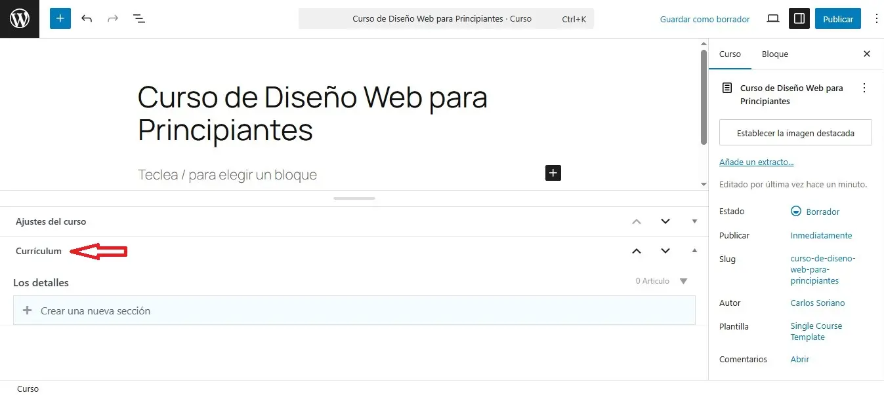
Task: Select the Curso sidebar tab
Action: (730, 54)
